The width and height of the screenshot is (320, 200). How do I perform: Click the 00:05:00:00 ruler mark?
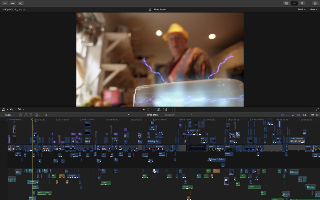click(258, 120)
